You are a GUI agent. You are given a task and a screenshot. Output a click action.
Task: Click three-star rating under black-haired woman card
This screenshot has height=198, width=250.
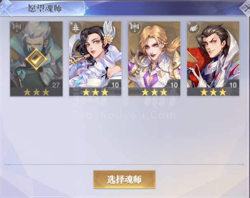click(x=95, y=92)
